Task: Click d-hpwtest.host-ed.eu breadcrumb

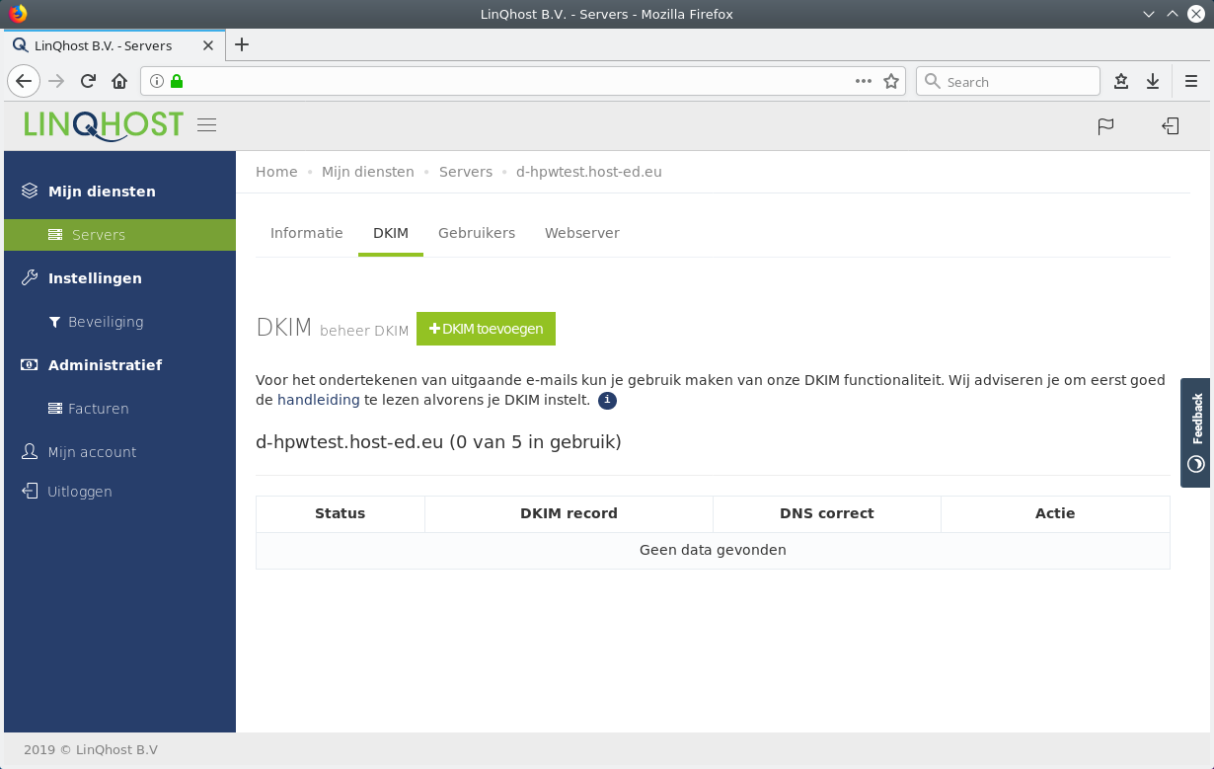Action: pyautogui.click(x=589, y=172)
